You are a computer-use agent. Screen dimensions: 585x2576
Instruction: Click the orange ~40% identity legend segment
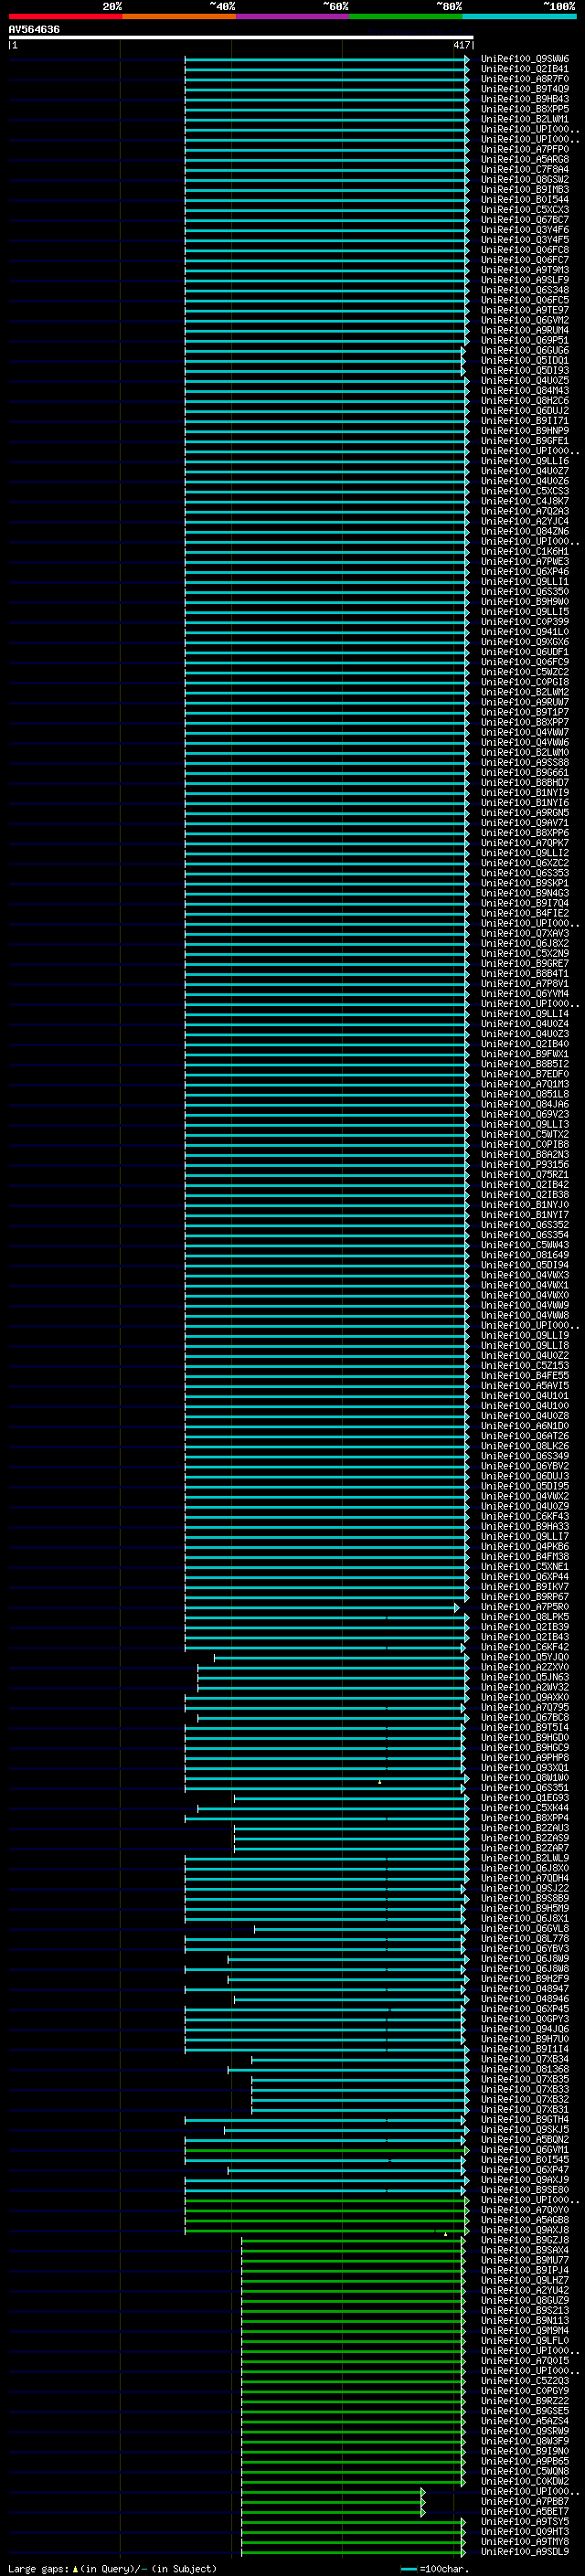tap(179, 16)
